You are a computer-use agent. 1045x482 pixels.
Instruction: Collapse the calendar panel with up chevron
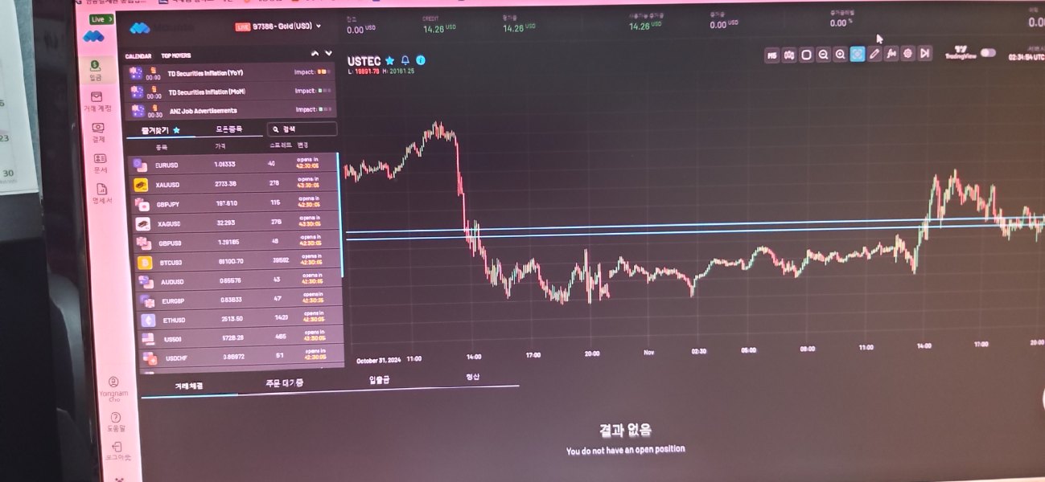coord(315,54)
